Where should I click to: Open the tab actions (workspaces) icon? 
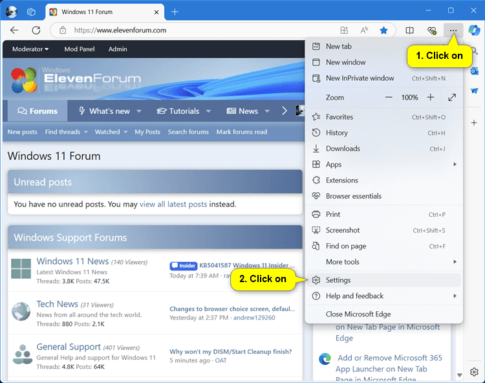31,12
